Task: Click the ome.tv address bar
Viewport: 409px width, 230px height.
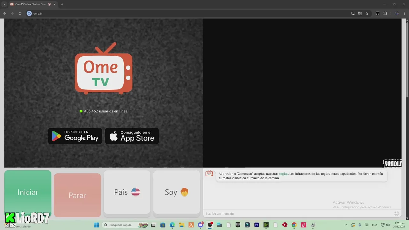Action: (x=189, y=13)
